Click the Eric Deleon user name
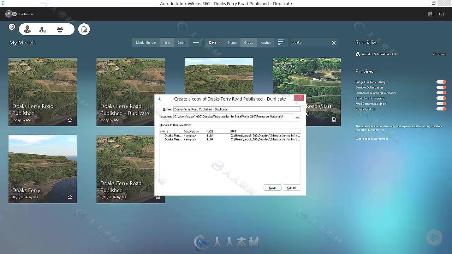 pyautogui.click(x=26, y=14)
